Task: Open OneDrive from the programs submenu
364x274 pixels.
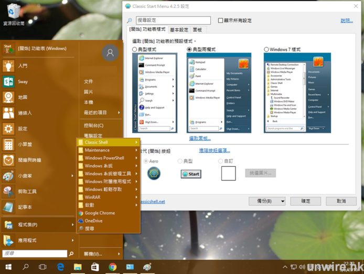Action: coord(93,221)
